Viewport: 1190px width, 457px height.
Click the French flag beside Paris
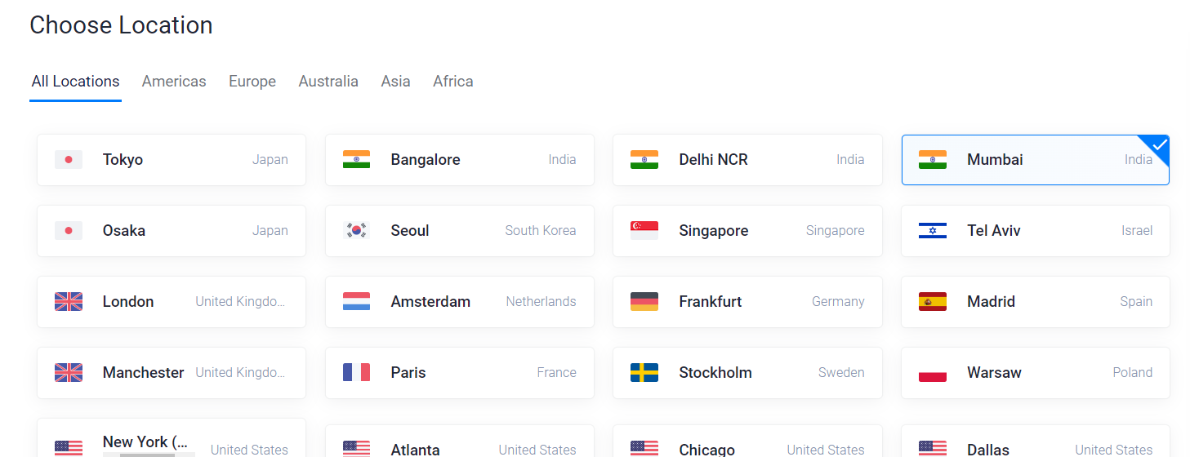pyautogui.click(x=357, y=373)
